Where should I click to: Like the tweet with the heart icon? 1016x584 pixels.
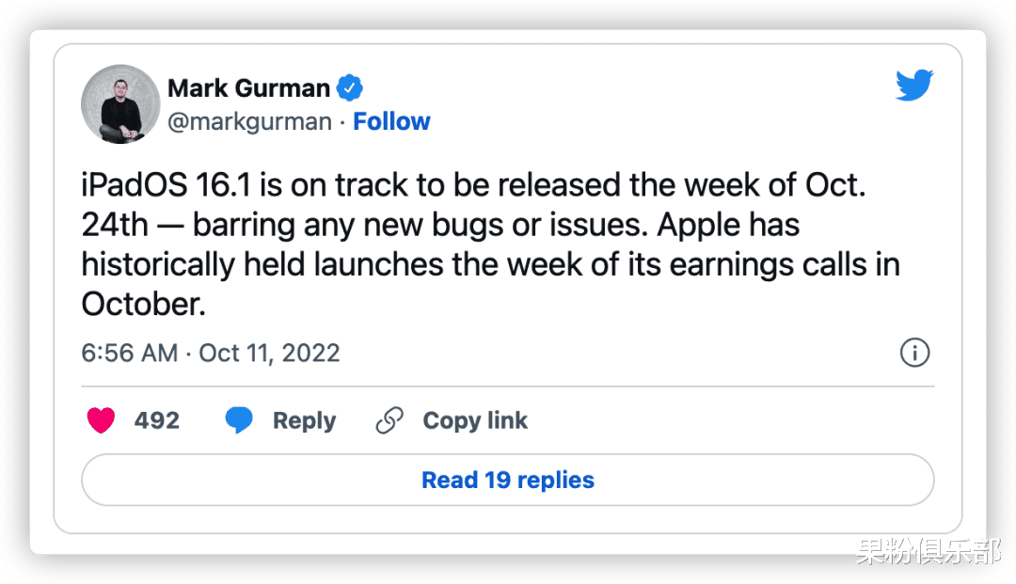point(101,420)
